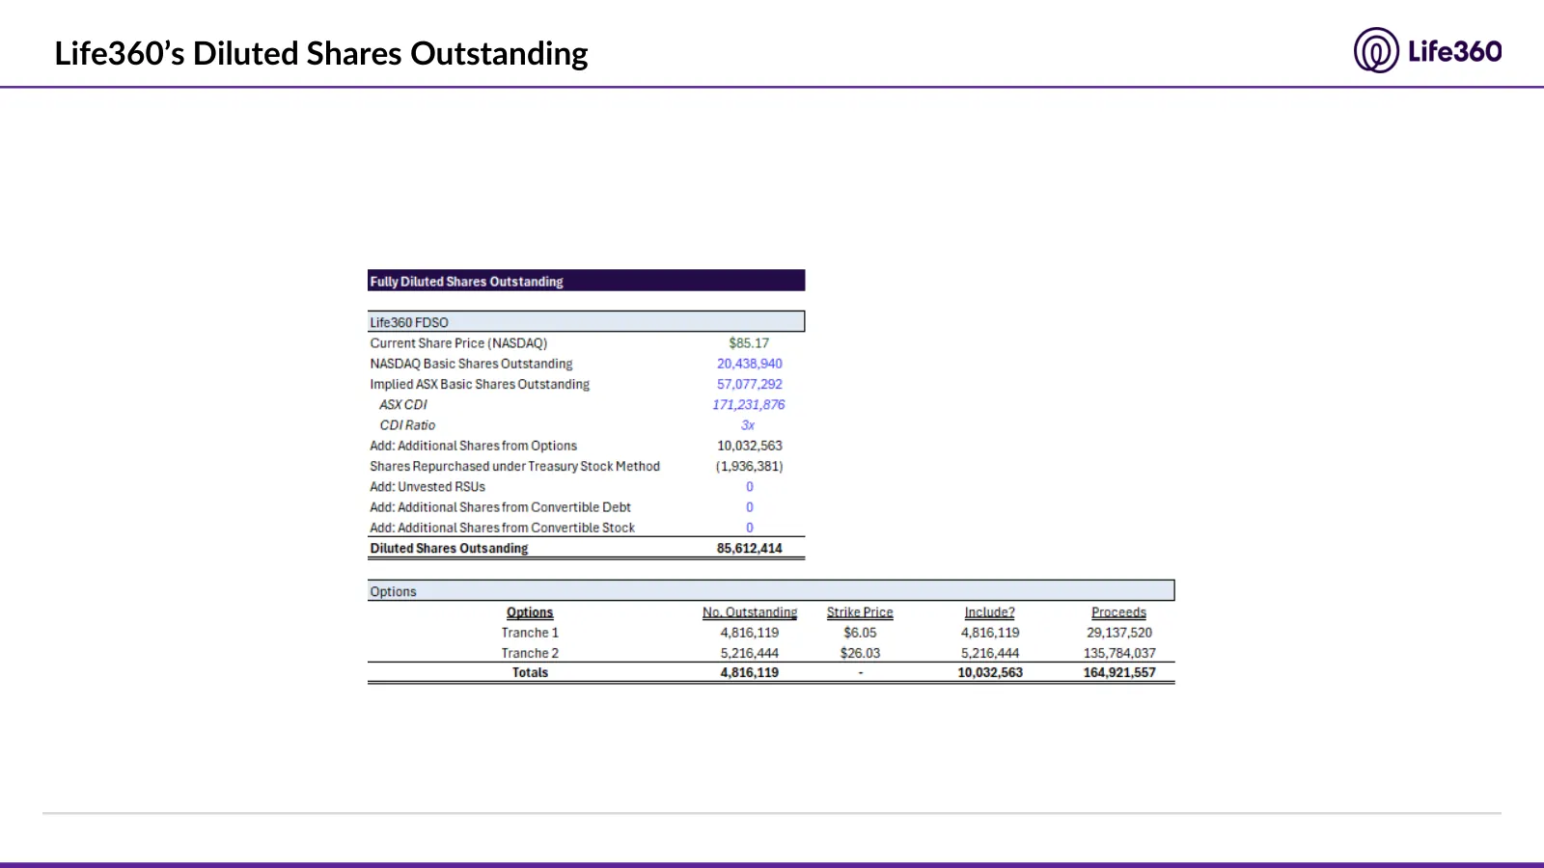1544x868 pixels.
Task: Click the "Current Share Price (NASDAQ)" label
Action: click(x=458, y=343)
